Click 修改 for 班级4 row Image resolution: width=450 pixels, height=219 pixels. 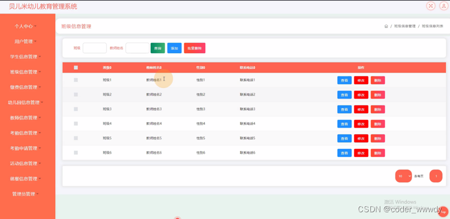(x=361, y=124)
